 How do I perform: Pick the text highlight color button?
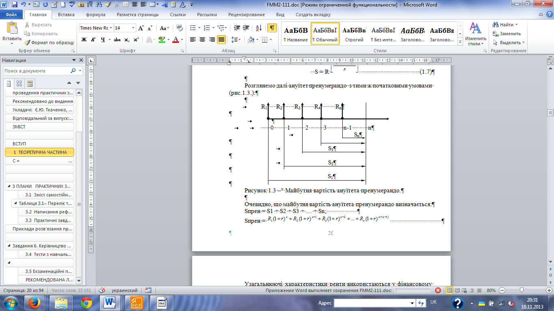click(161, 40)
